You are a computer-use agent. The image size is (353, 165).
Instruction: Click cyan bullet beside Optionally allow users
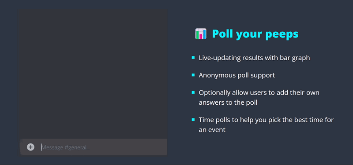pos(193,92)
